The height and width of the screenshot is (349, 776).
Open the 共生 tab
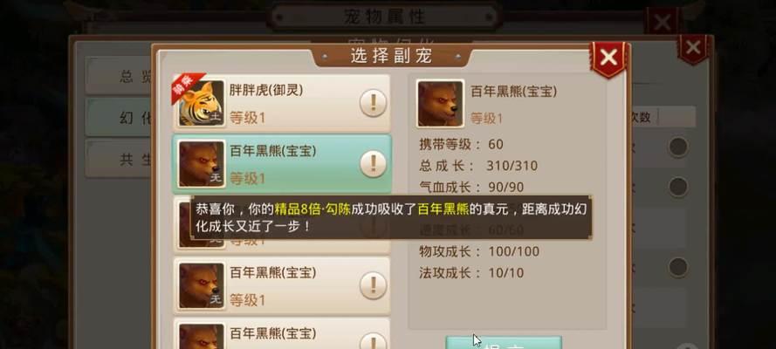[x=119, y=159]
